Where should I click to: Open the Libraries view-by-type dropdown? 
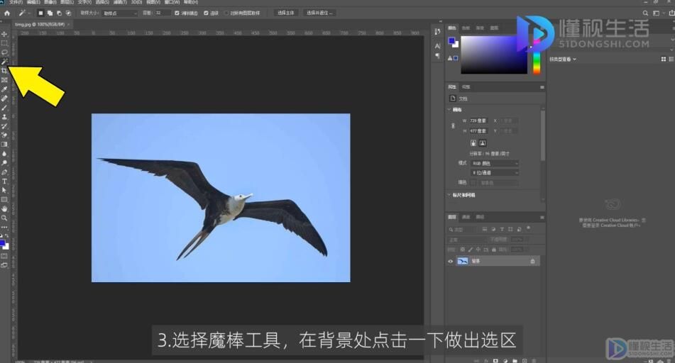coord(563,60)
